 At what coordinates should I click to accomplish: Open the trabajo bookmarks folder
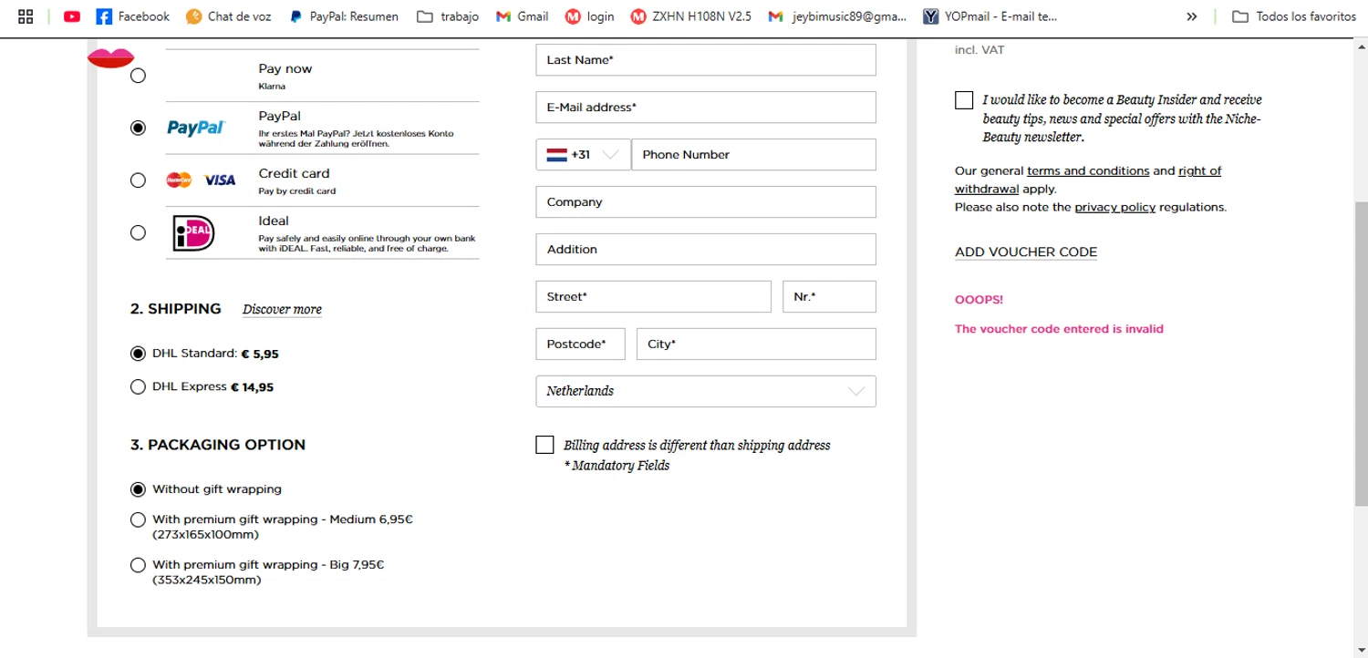[x=448, y=16]
